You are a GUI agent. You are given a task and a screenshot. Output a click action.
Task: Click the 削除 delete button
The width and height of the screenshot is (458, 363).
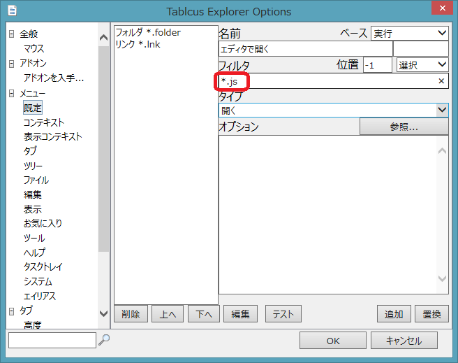[130, 314]
